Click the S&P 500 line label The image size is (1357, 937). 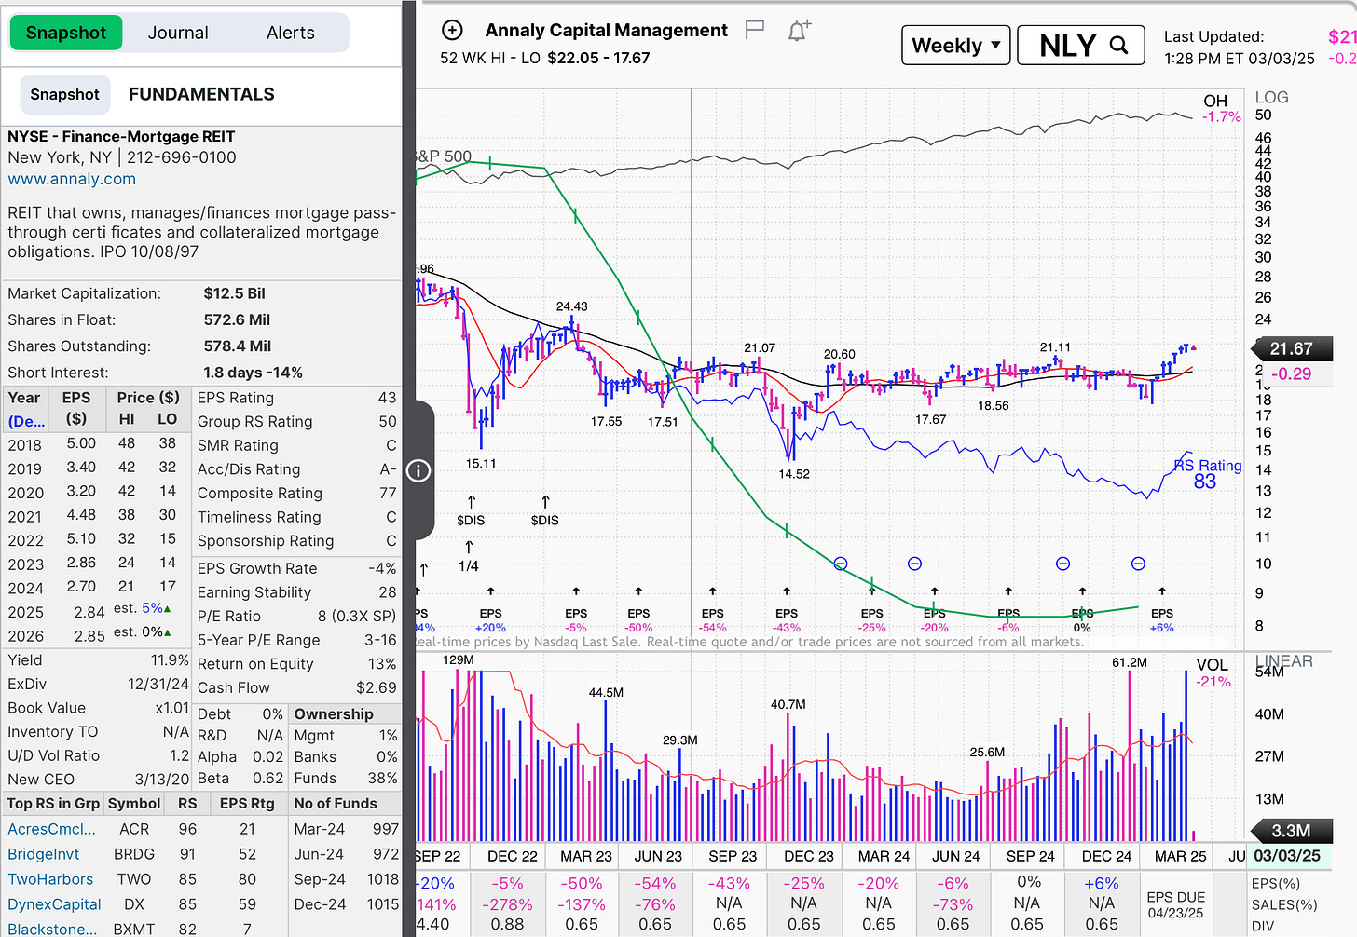coord(444,156)
